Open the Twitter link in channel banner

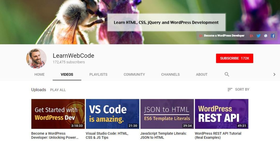(x=258, y=36)
